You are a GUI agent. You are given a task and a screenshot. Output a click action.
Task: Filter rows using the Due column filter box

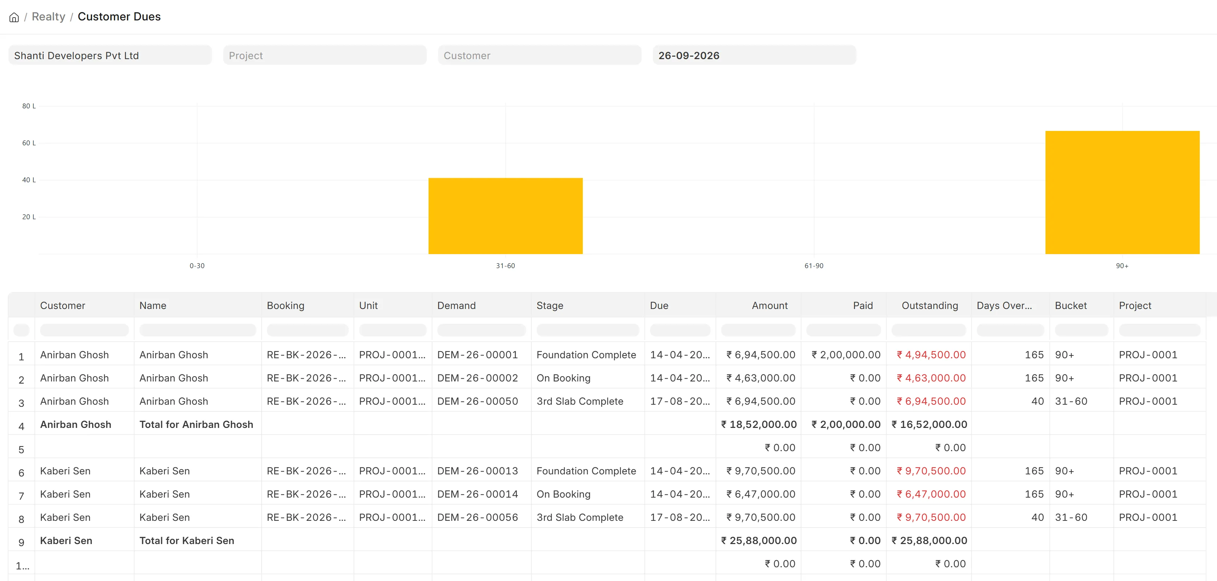click(680, 330)
